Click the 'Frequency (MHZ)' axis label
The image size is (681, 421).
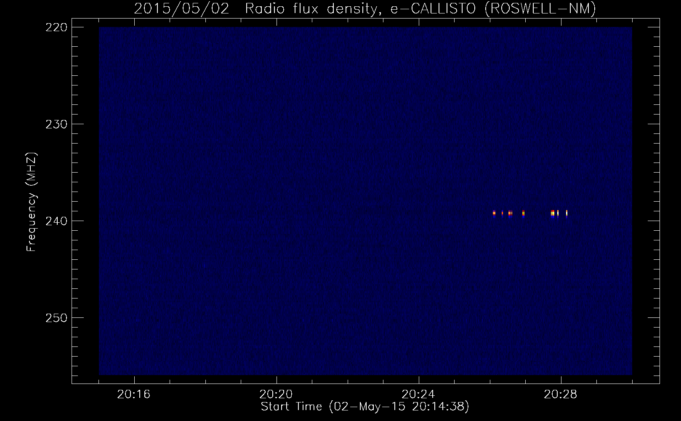tap(32, 202)
